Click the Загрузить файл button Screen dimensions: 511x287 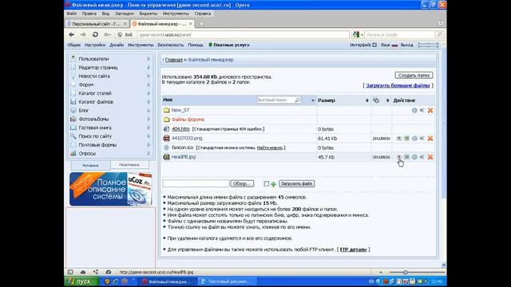coord(296,184)
